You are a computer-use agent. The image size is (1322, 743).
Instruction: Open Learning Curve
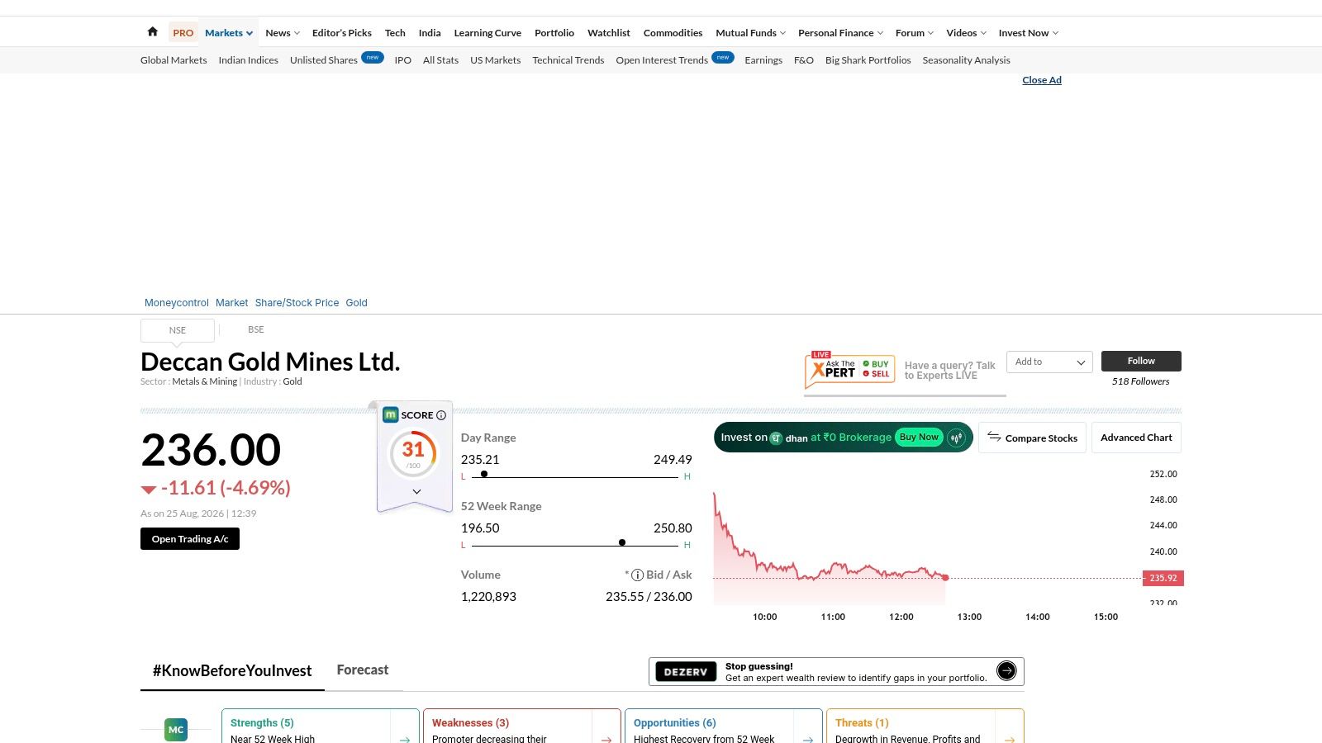[487, 33]
